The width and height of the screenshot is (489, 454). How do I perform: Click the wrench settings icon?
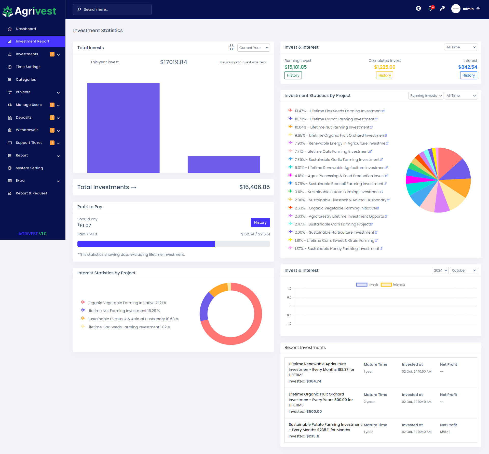click(442, 8)
